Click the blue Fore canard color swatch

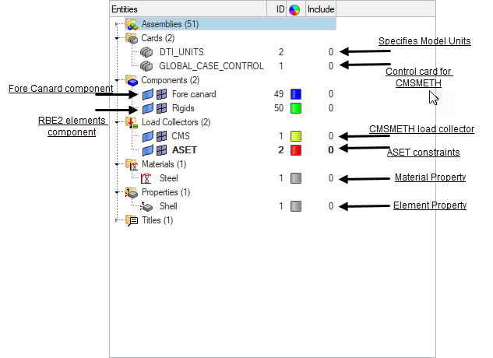294,94
